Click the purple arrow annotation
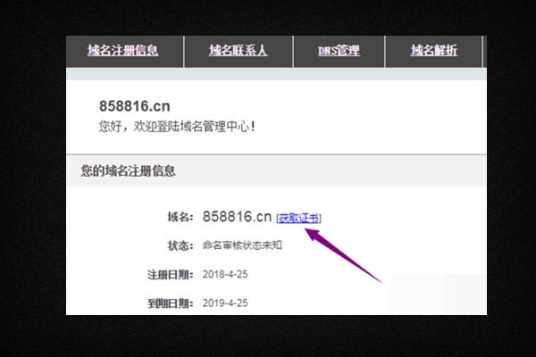The height and width of the screenshot is (357, 536). pyautogui.click(x=342, y=255)
